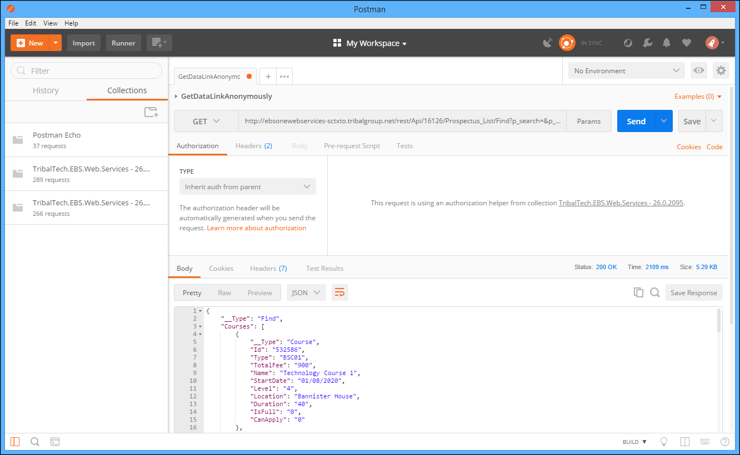Open the Send button dropdown arrow
740x455 pixels.
(664, 121)
